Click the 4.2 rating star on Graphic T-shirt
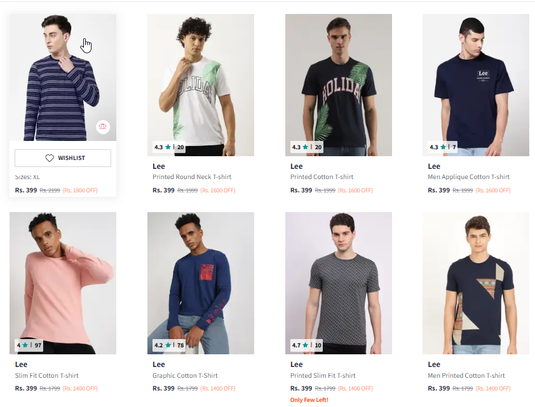Screen dimensions: 535x407 [168, 345]
